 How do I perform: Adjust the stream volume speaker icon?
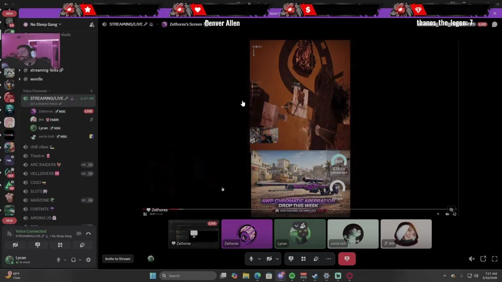click(x=447, y=214)
